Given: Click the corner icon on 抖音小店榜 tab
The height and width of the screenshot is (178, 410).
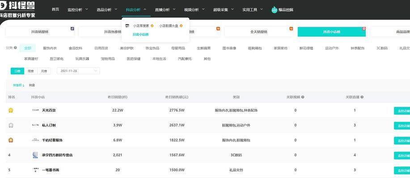Looking at the screenshot, I should point(364,28).
